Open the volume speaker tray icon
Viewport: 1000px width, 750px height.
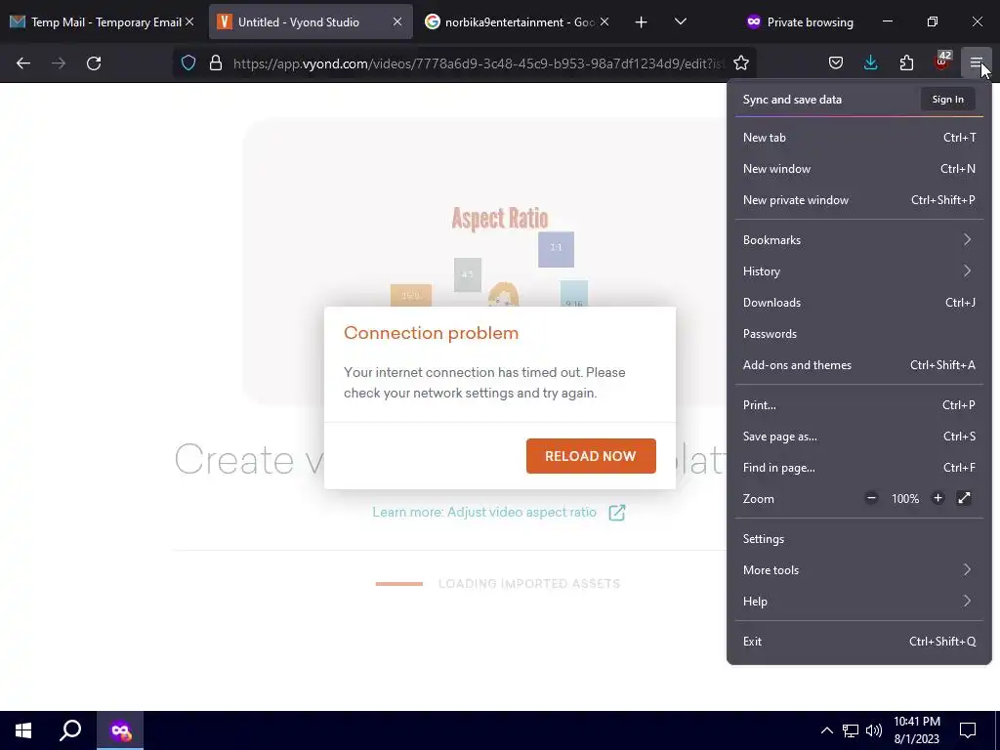tap(874, 730)
